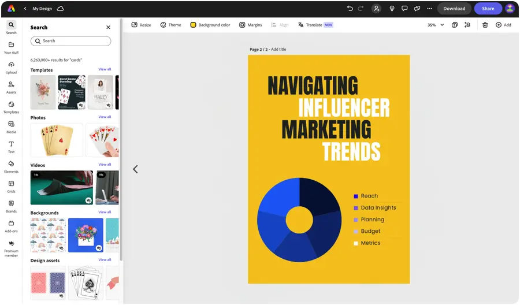This screenshot has height=305, width=520.
Task: Open the Brands panel in sidebar
Action: point(11,206)
